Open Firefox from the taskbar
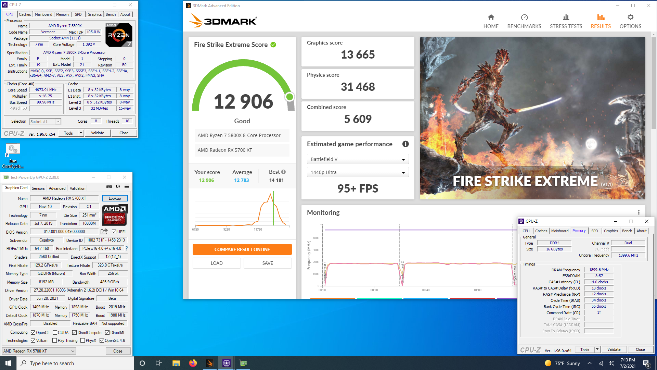657x370 pixels. point(193,363)
